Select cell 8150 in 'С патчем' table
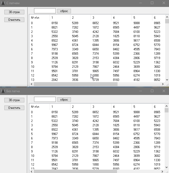Image resolution: width=169 pixels, height=173 pixels. [55, 23]
